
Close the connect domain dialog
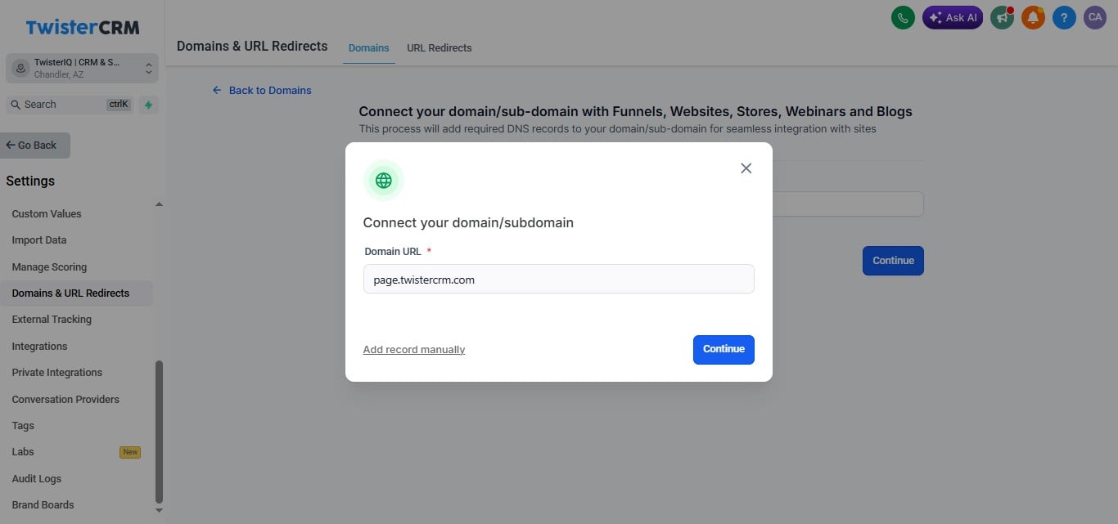(746, 168)
